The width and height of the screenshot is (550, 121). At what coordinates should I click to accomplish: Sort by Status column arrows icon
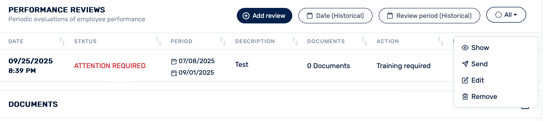coord(159,41)
